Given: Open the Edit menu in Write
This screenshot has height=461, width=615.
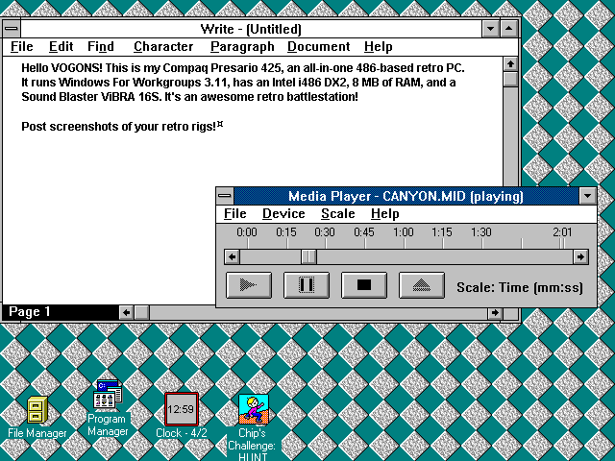Looking at the screenshot, I should pyautogui.click(x=61, y=47).
